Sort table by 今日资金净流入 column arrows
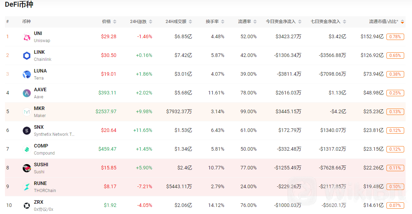412x214 pixels. click(300, 22)
